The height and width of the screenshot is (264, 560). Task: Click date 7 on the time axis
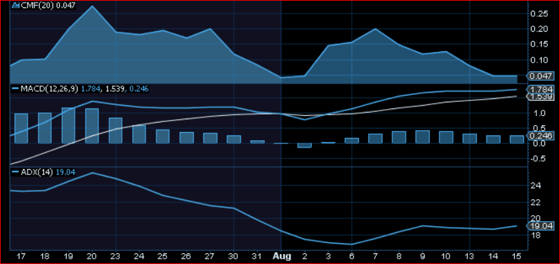[x=375, y=256]
